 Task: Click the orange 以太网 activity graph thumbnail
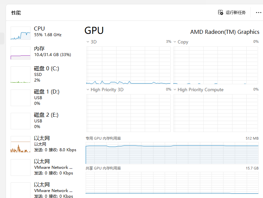click(x=20, y=144)
